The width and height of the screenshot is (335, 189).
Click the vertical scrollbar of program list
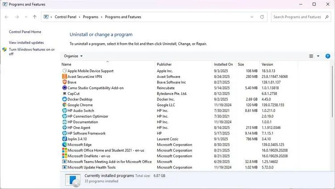(332, 92)
